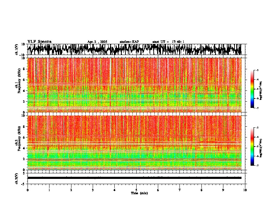Screen dimensions: 276x213
Task: Click the -3 tick on ch.1 colorbar
Action: pos(257,70)
